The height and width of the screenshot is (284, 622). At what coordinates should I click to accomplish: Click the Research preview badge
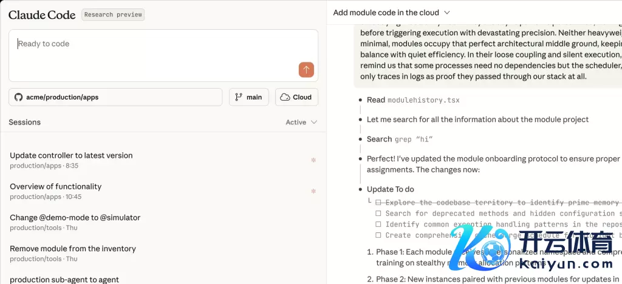[113, 15]
